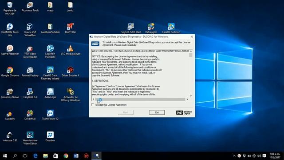Click the Western Digital logo at dialog bottom

184,112
